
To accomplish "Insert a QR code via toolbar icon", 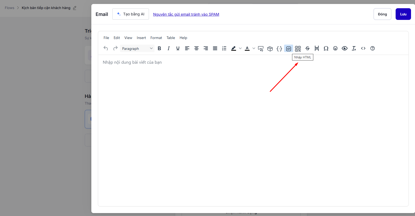I will click(298, 49).
